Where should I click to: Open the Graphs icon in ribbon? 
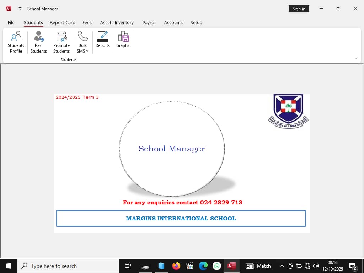(123, 40)
